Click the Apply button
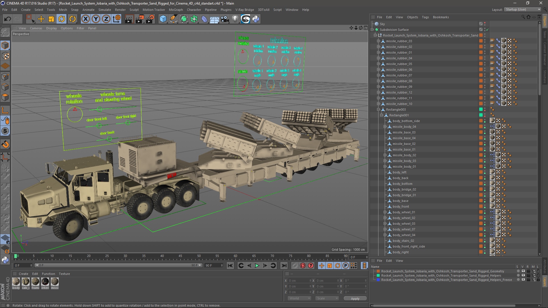 355,299
